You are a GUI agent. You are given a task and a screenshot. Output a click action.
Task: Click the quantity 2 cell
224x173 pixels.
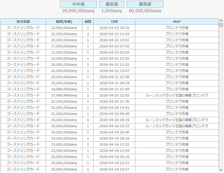88,34
